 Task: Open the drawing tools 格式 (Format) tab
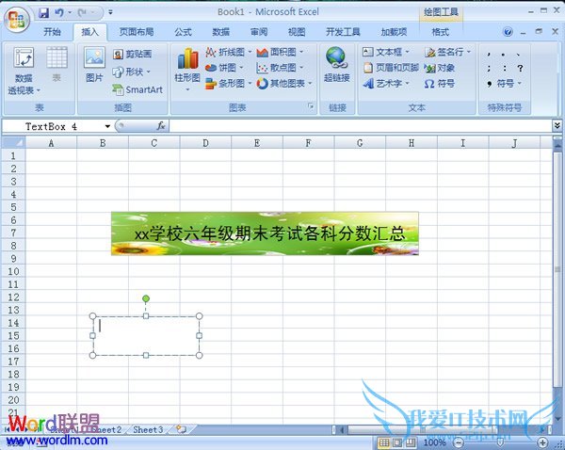[441, 32]
